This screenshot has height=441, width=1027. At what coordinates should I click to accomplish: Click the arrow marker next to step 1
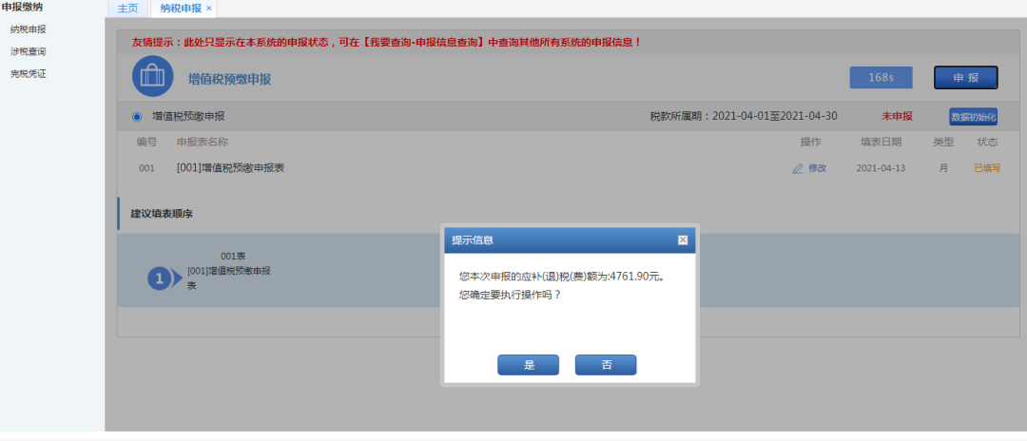click(x=177, y=278)
